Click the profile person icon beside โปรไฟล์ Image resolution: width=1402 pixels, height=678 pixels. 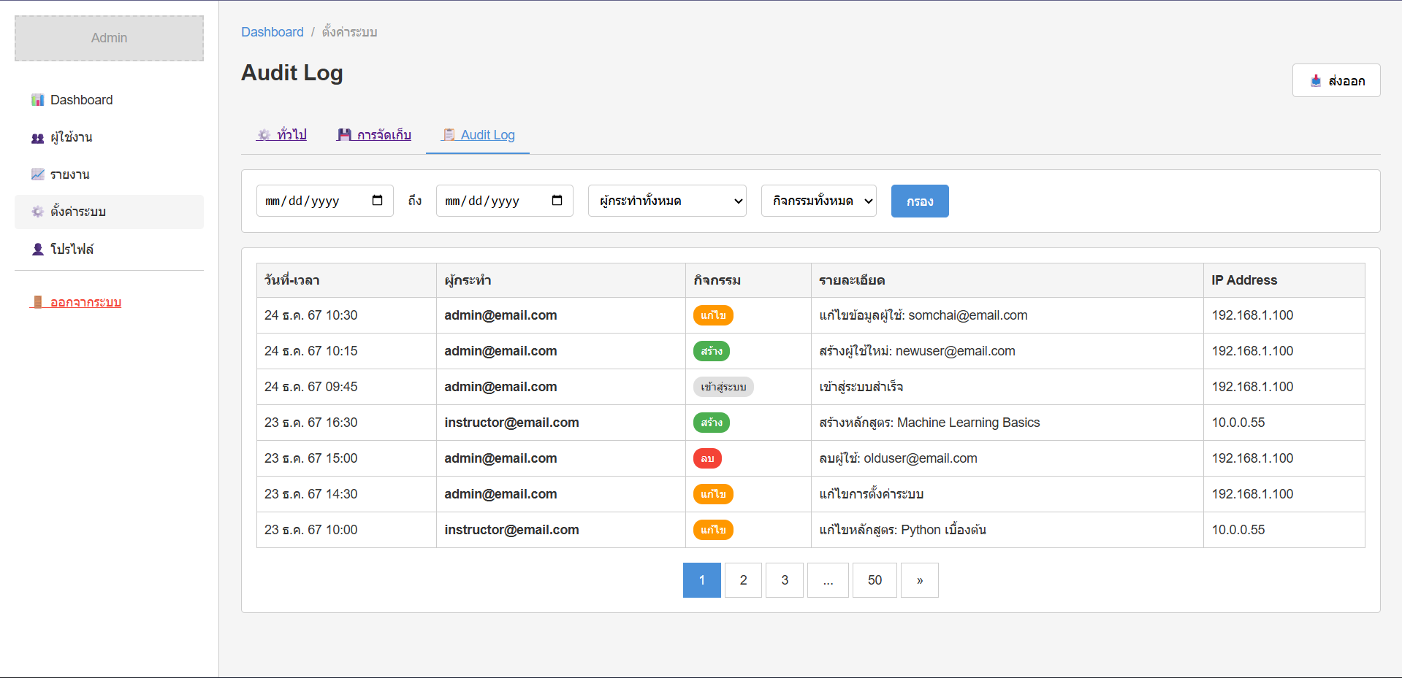(37, 249)
